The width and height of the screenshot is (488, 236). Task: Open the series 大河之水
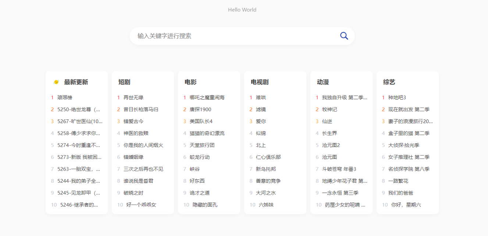[x=266, y=193]
